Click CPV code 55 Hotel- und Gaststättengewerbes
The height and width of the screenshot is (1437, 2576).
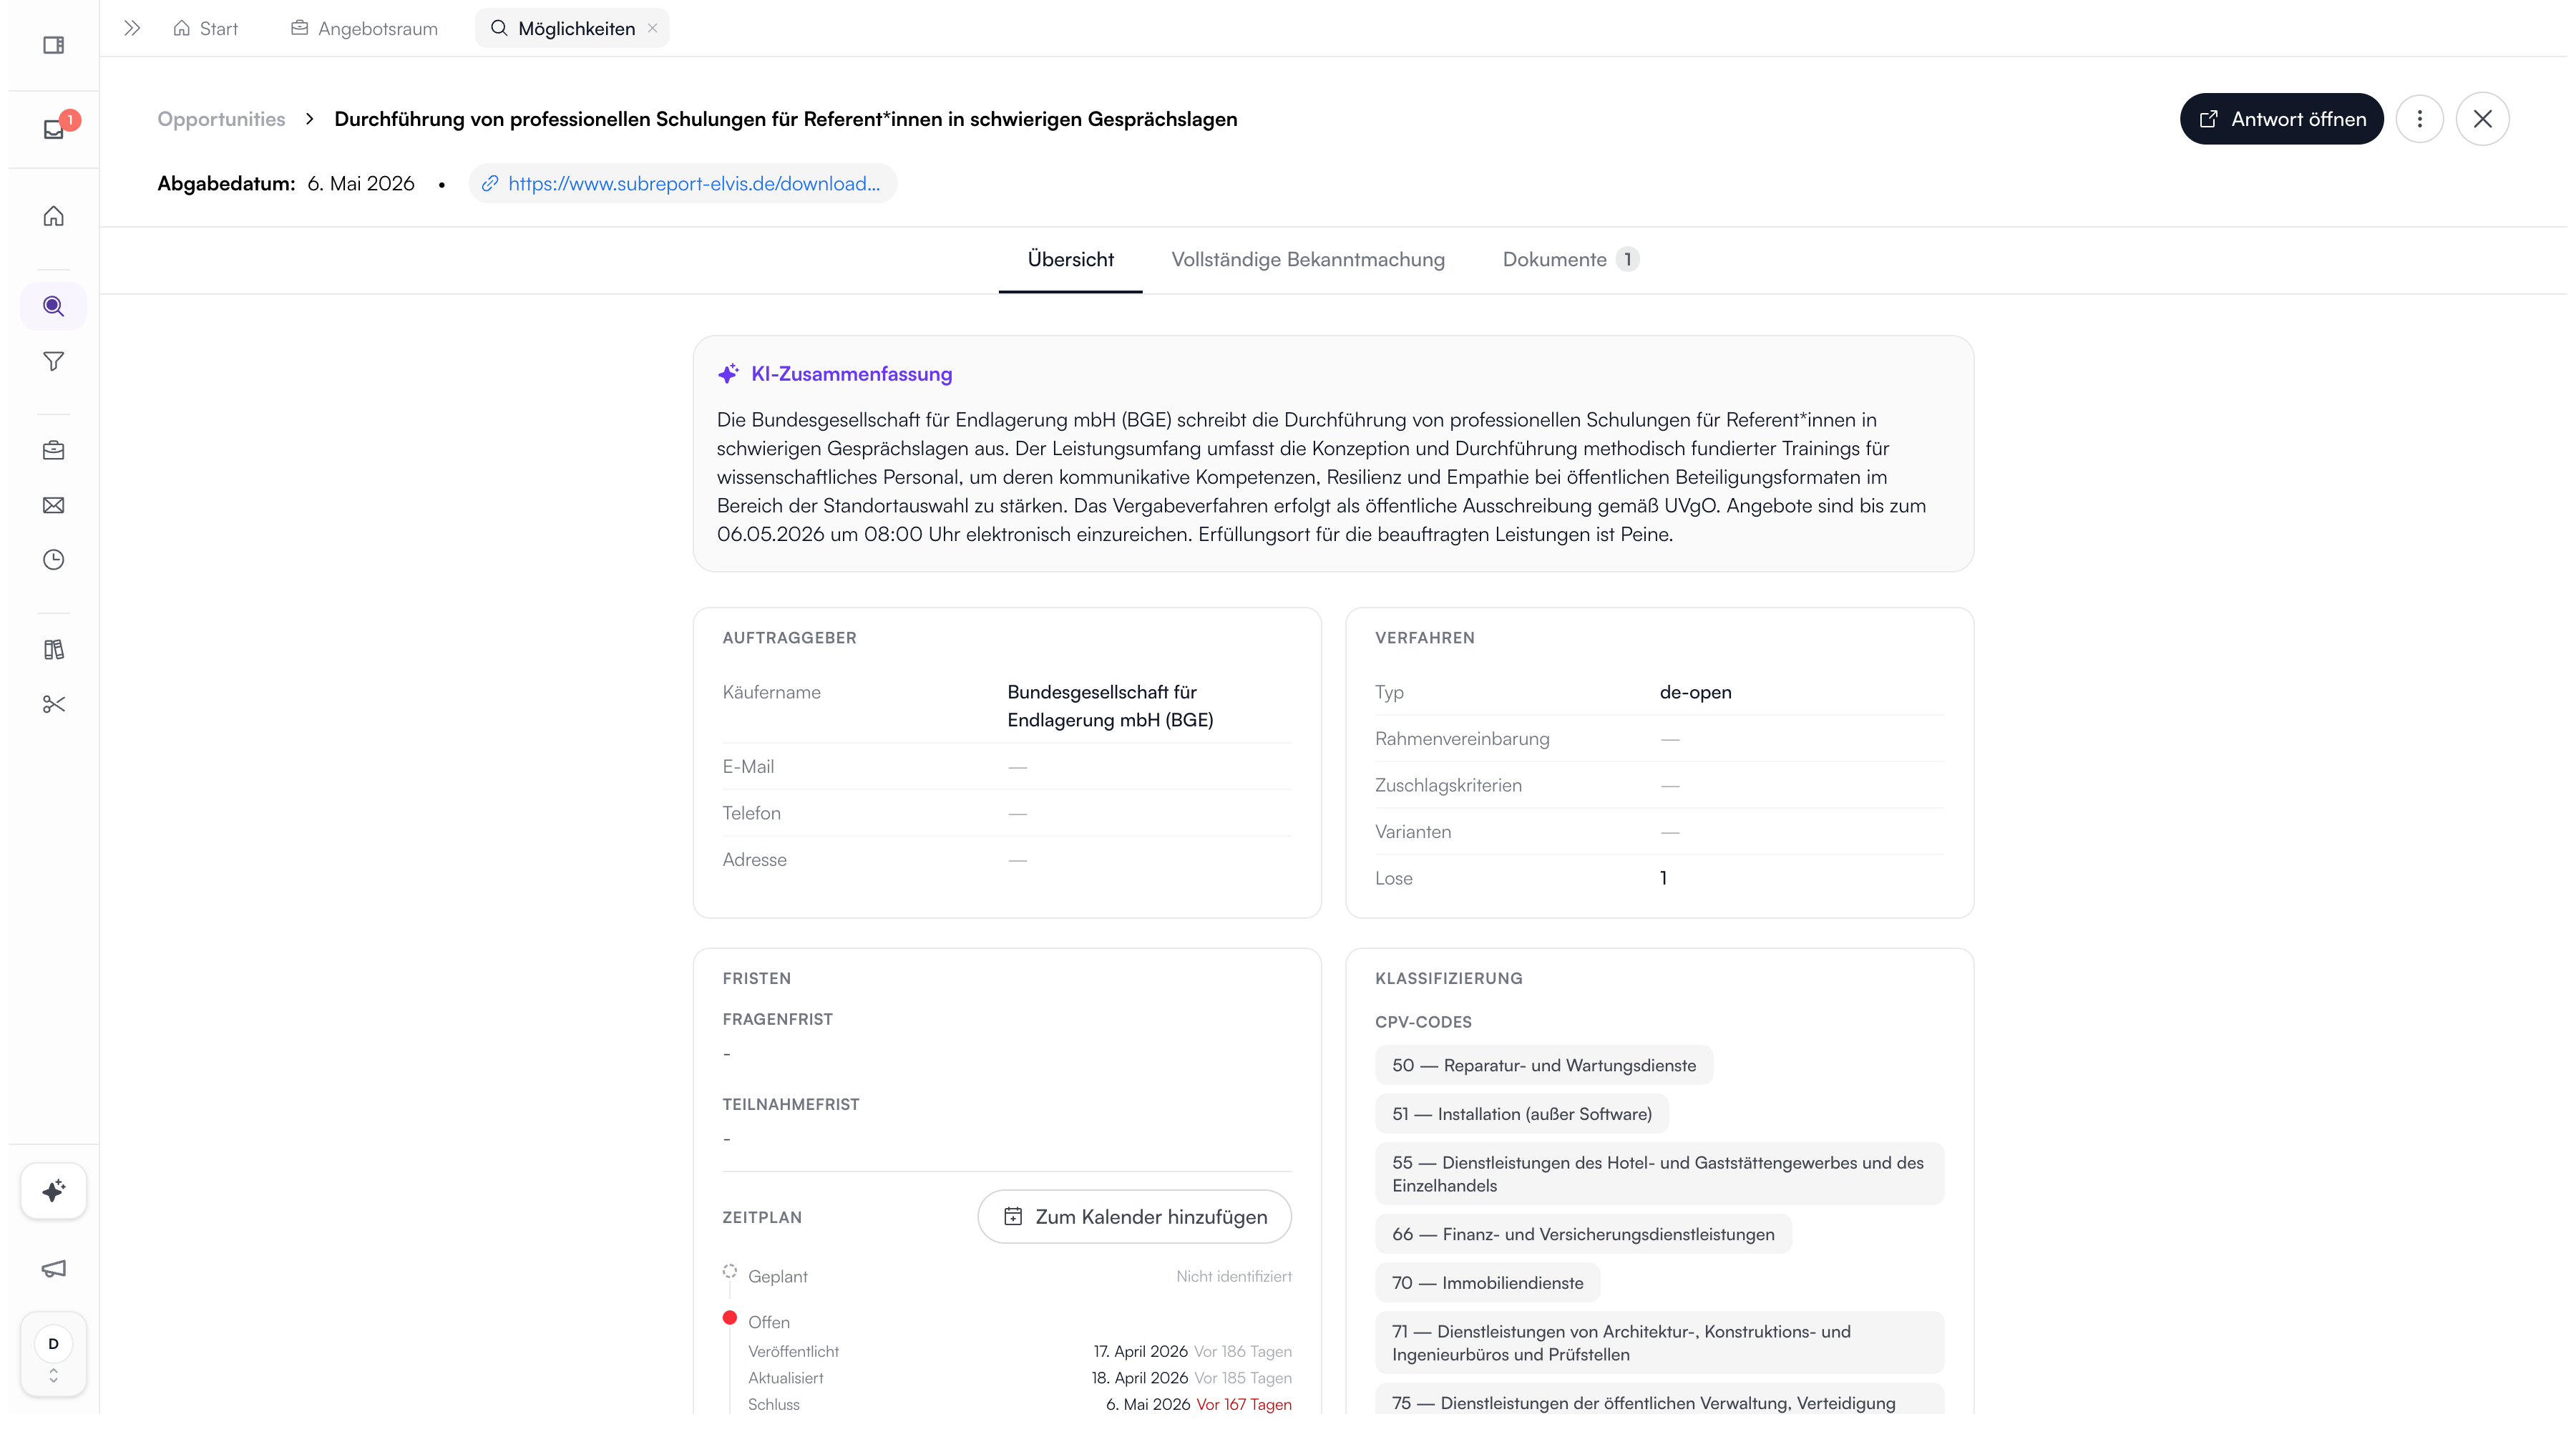(1660, 1174)
